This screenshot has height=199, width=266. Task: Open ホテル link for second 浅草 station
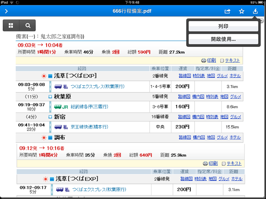point(237,179)
